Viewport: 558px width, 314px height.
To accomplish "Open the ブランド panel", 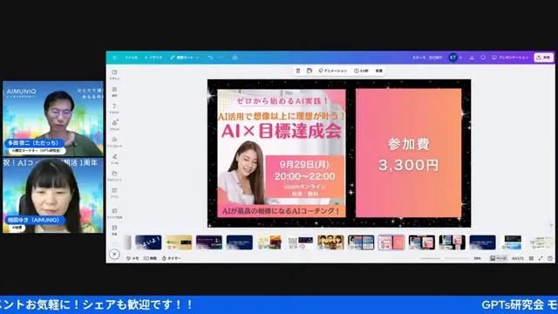I will (114, 126).
